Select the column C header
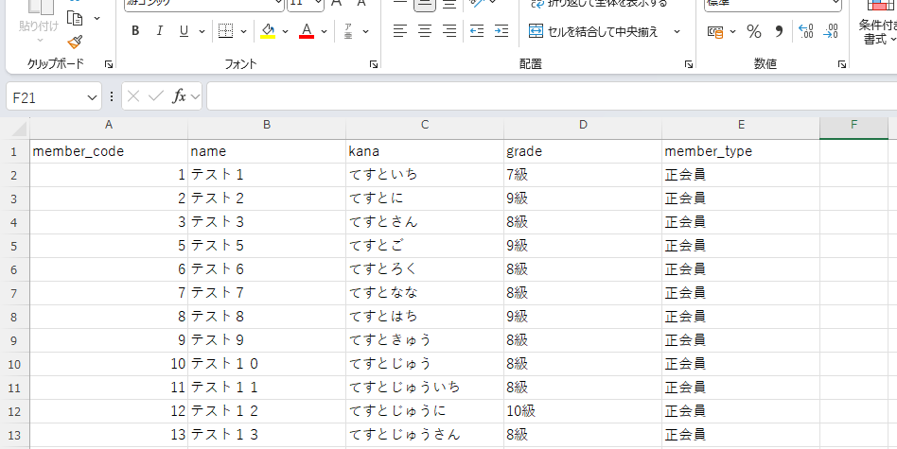The image size is (897, 449). click(425, 125)
